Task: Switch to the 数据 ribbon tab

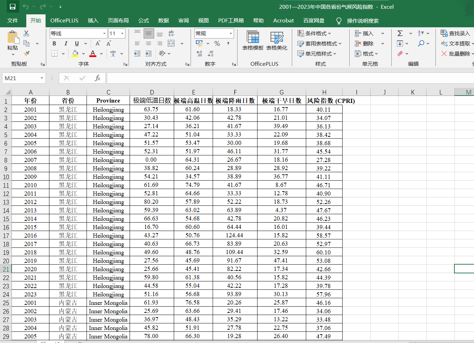Action: 163,21
